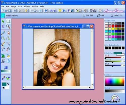Open the File menu
Image resolution: width=126 pixels, height=105 pixels.
(3, 7)
